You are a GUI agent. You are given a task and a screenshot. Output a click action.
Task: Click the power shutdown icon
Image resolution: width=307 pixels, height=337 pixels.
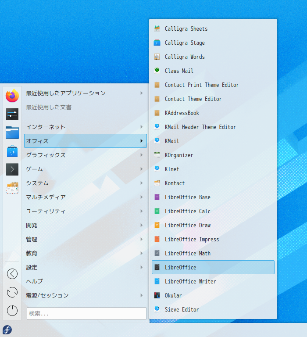click(x=12, y=311)
